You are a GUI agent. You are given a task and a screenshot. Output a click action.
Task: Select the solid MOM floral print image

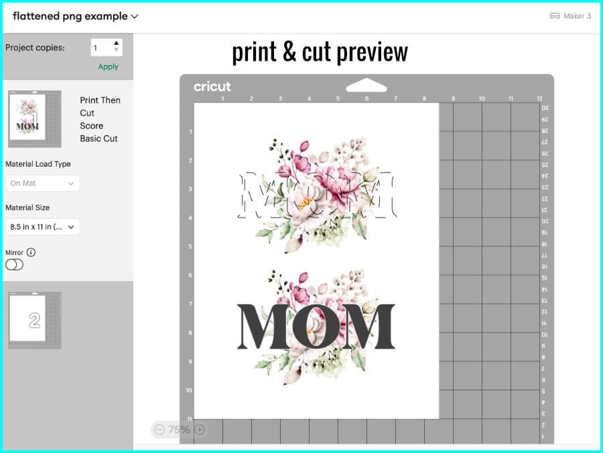[x=316, y=327]
